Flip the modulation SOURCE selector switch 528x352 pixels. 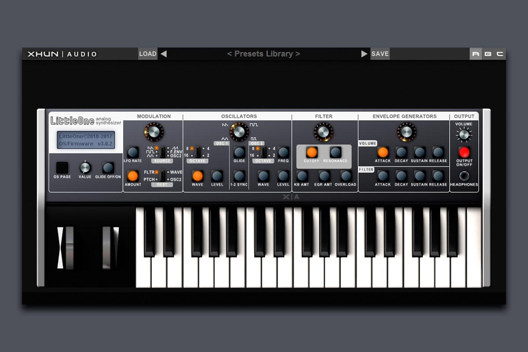[x=162, y=152]
